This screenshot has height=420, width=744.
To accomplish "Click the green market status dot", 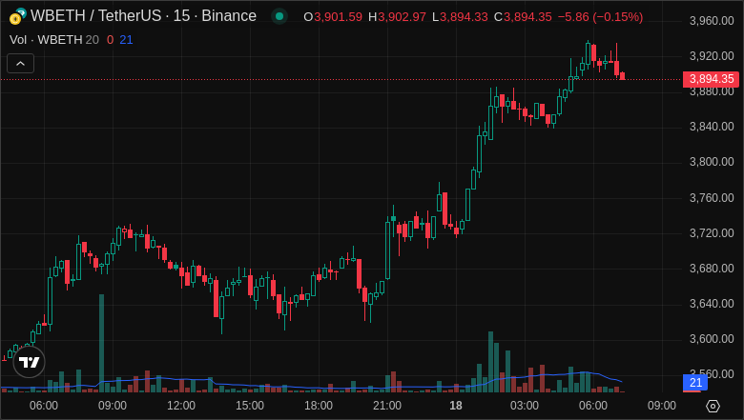I will (279, 16).
